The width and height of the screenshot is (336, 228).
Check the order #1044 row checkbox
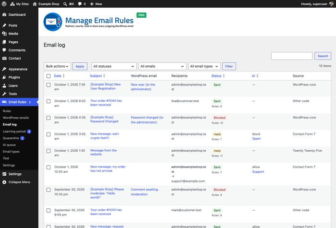point(48,101)
